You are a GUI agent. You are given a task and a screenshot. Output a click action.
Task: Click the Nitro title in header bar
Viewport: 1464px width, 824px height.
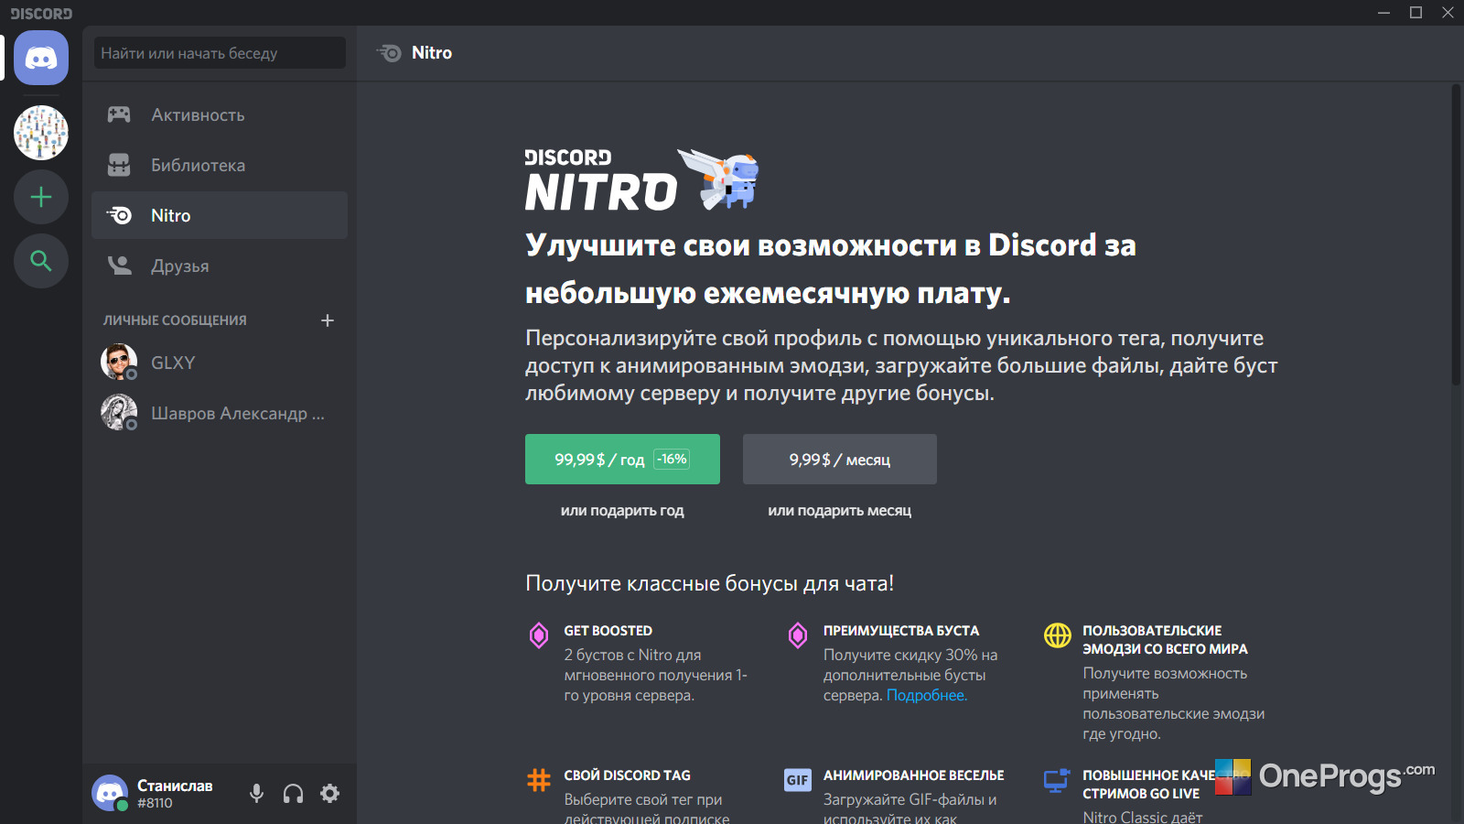pyautogui.click(x=432, y=53)
